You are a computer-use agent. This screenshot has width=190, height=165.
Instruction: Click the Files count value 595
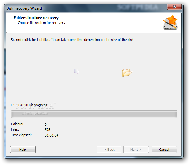point(47,130)
